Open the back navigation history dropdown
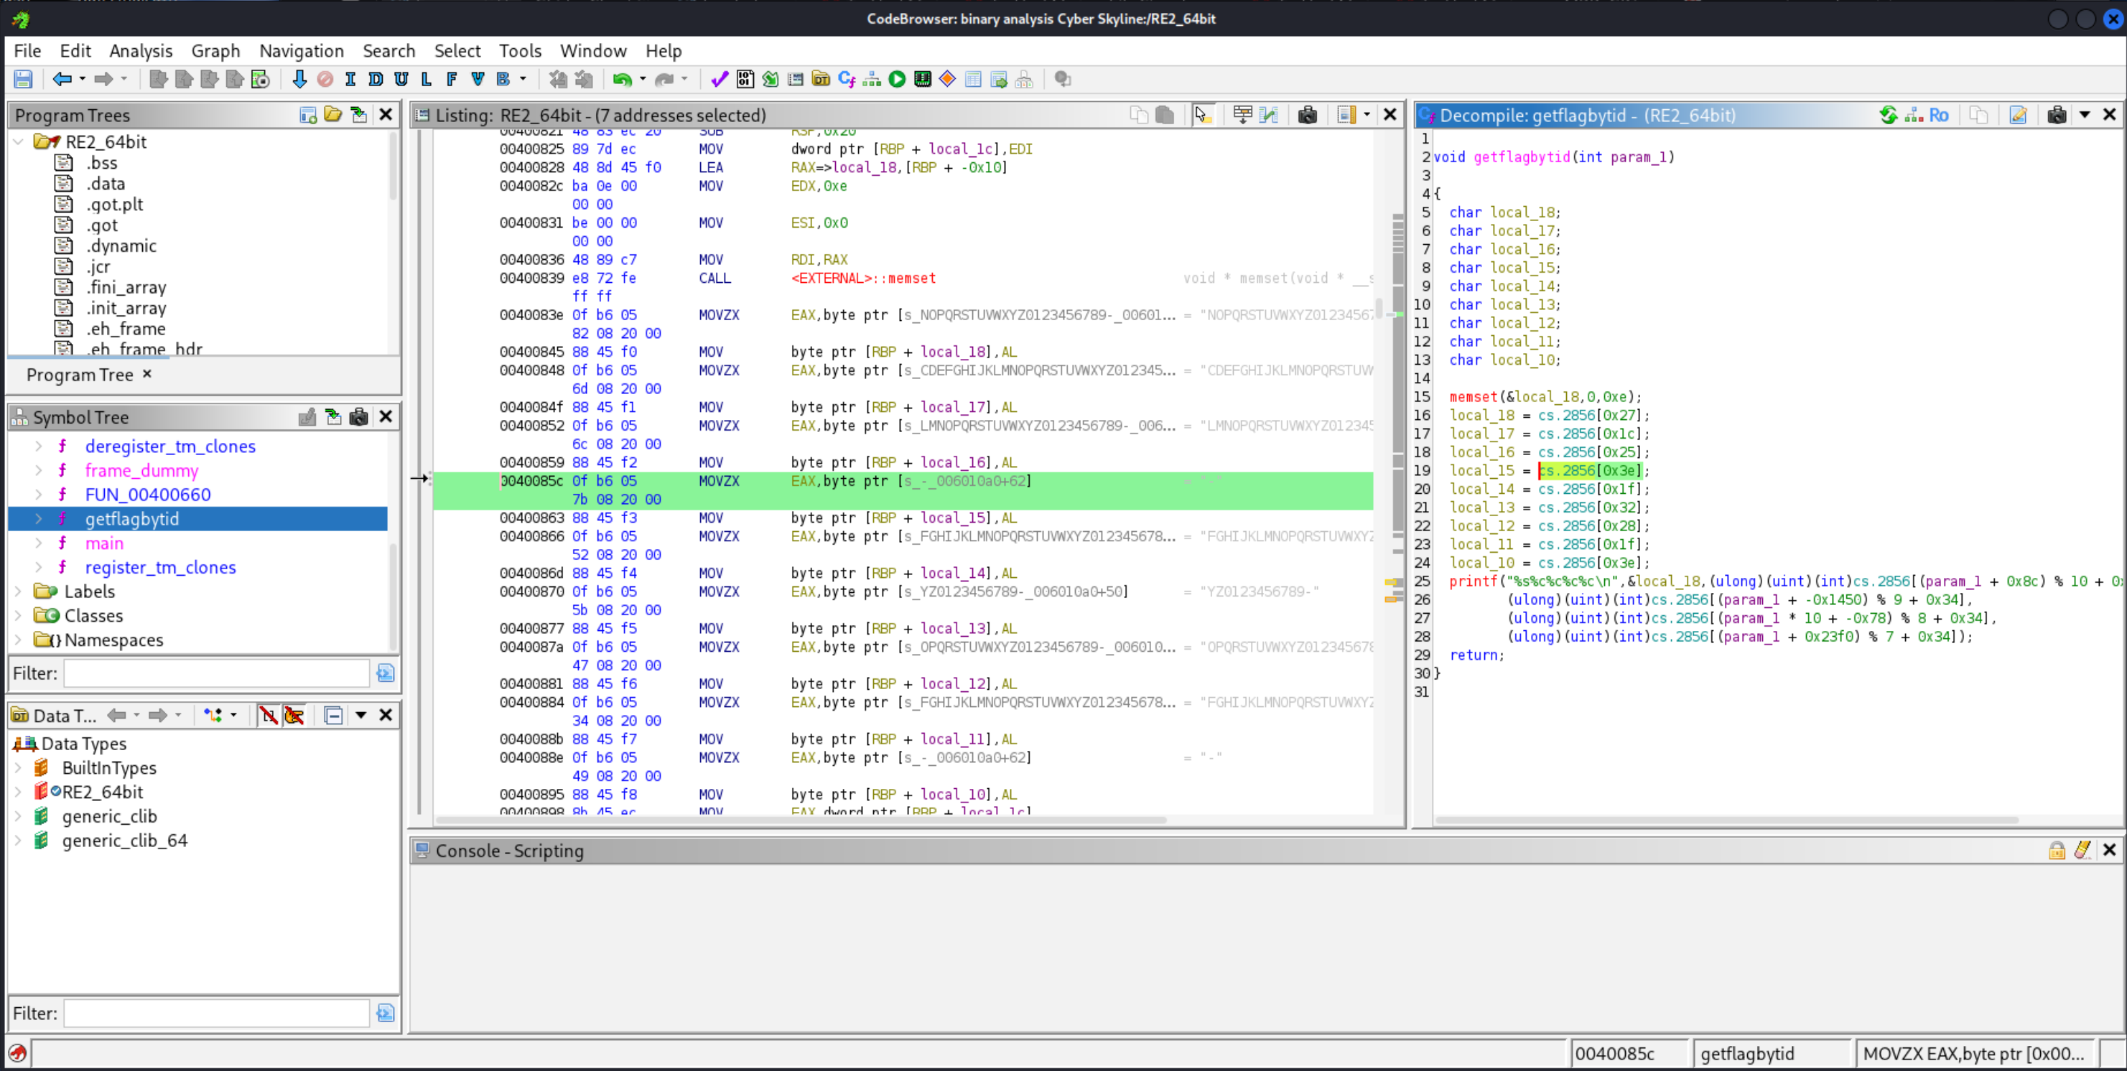Viewport: 2127px width, 1071px height. click(82, 79)
